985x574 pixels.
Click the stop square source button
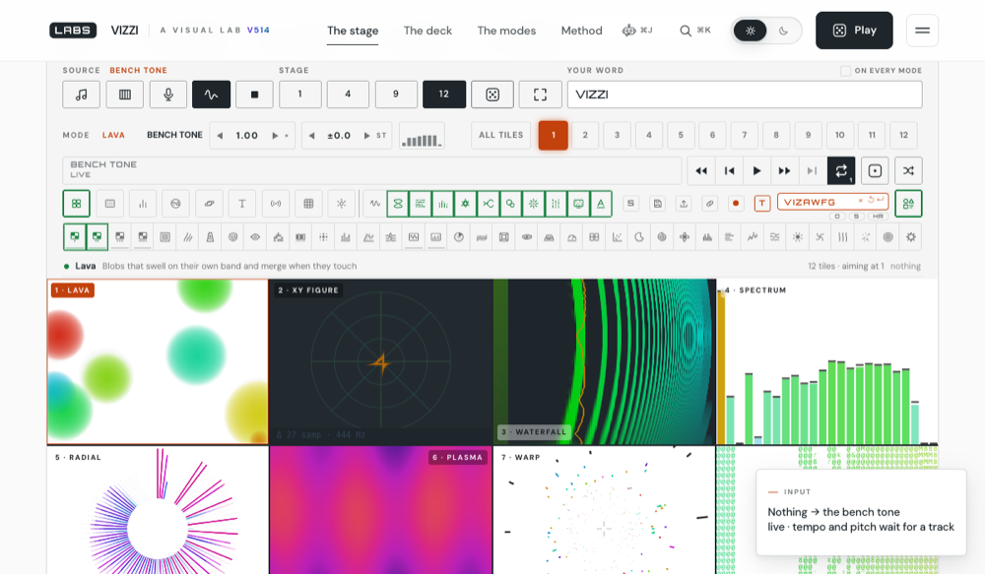(x=254, y=95)
